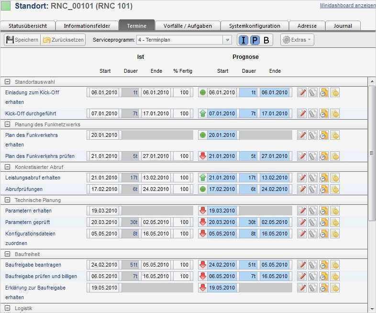Click the Minidashboard anzeigen link
The height and width of the screenshot is (313, 376).
coord(347,6)
